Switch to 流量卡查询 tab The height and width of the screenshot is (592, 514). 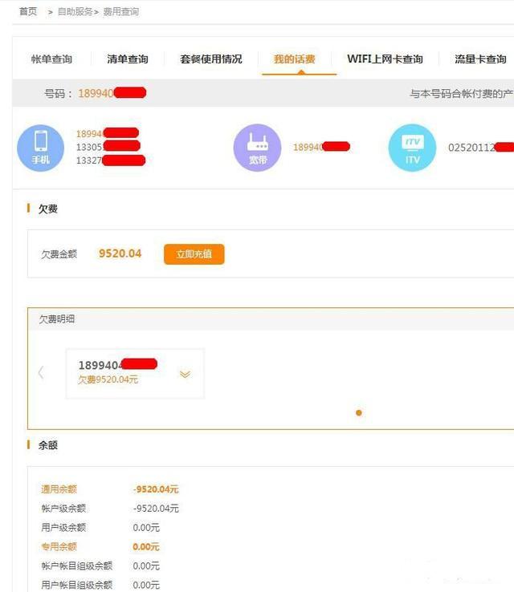pyautogui.click(x=480, y=59)
